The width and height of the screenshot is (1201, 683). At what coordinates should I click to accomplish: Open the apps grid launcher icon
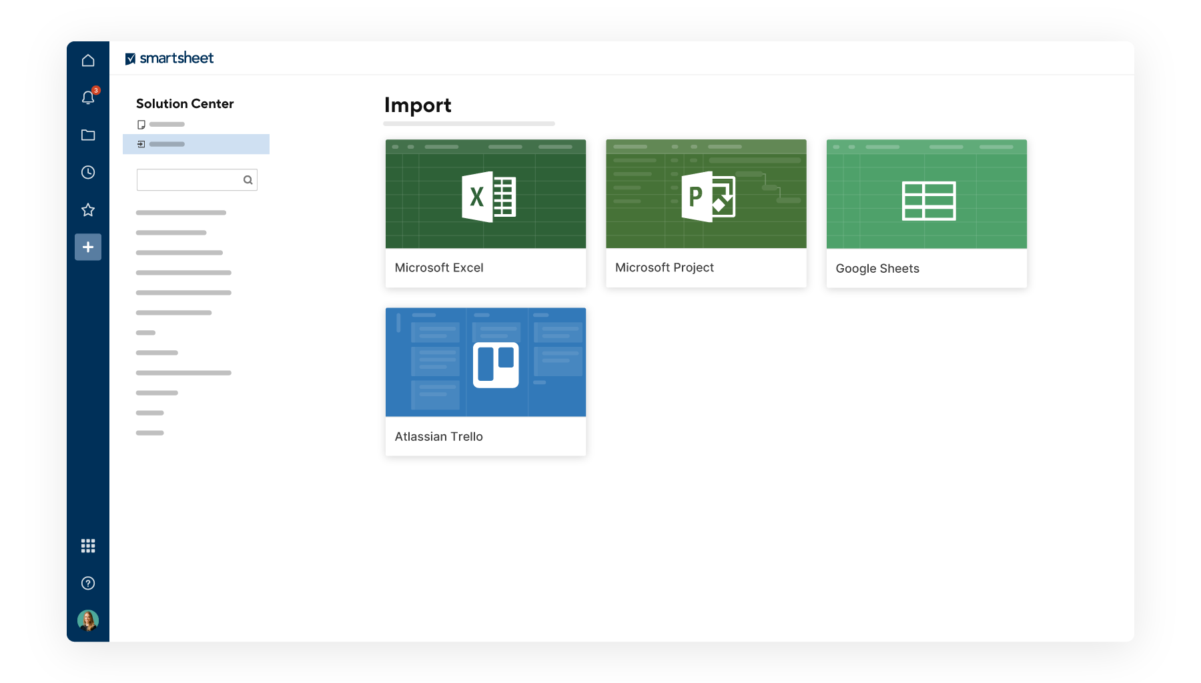(x=88, y=546)
